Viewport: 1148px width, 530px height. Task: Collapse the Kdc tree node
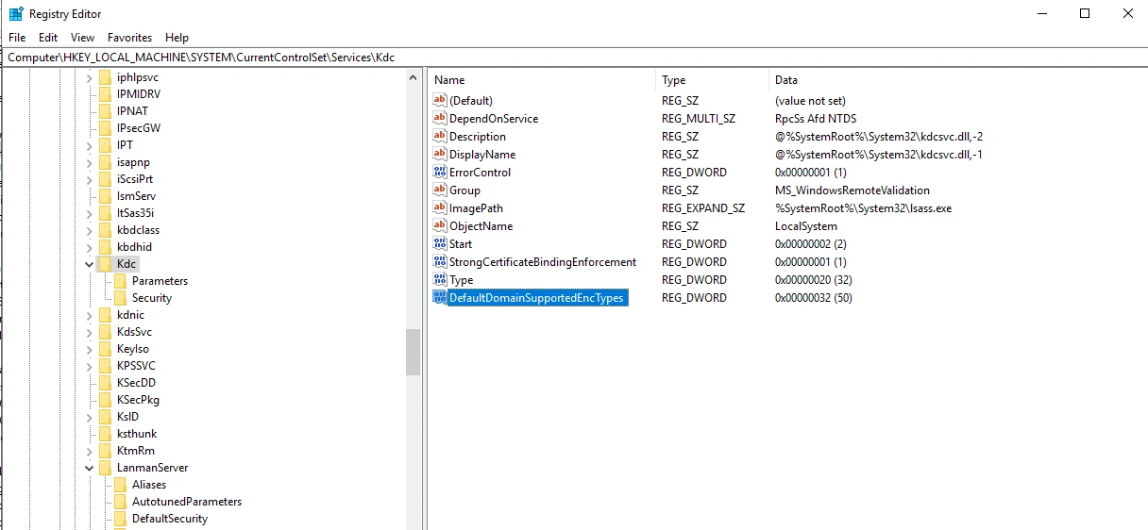(x=89, y=264)
